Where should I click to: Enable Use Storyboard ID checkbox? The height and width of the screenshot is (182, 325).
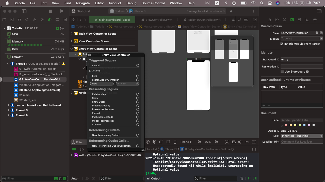tap(282, 72)
